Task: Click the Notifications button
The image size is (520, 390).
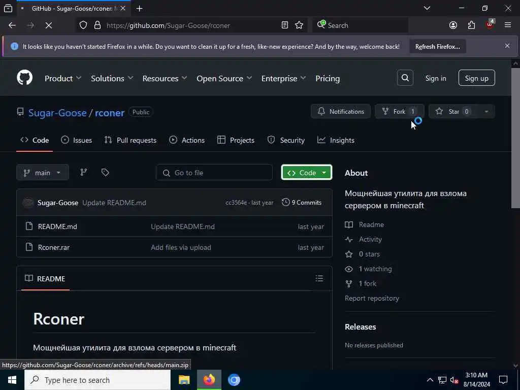Action: (341, 111)
